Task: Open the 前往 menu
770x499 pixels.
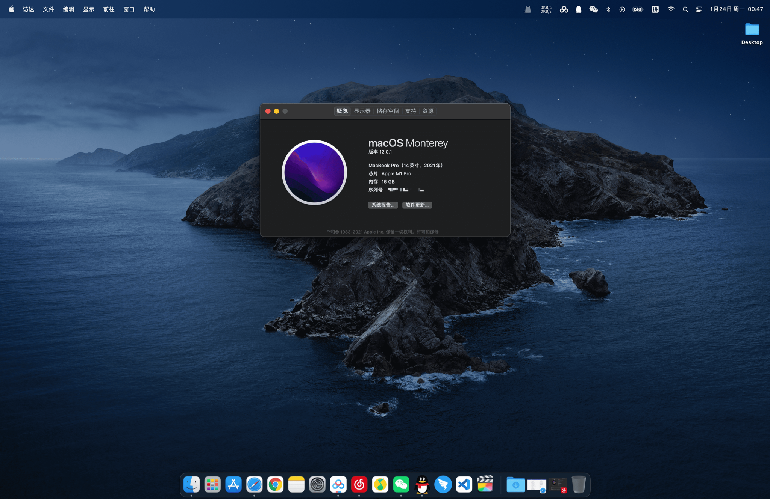Action: tap(109, 9)
